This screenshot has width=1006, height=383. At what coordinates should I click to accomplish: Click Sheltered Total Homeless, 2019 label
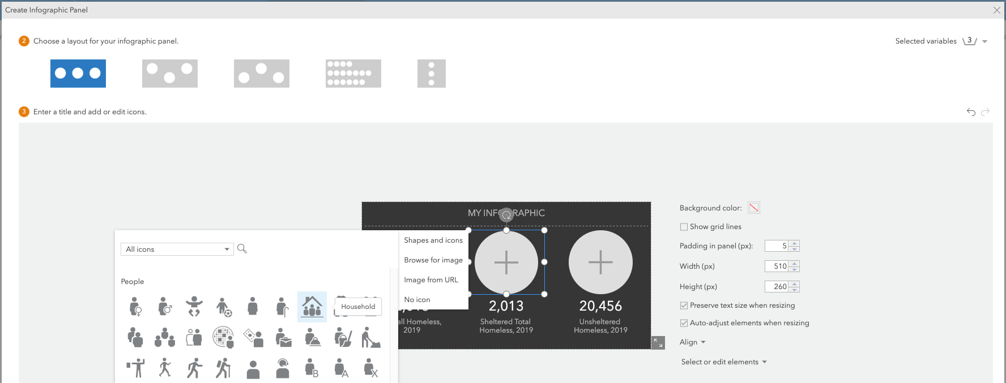pos(506,326)
